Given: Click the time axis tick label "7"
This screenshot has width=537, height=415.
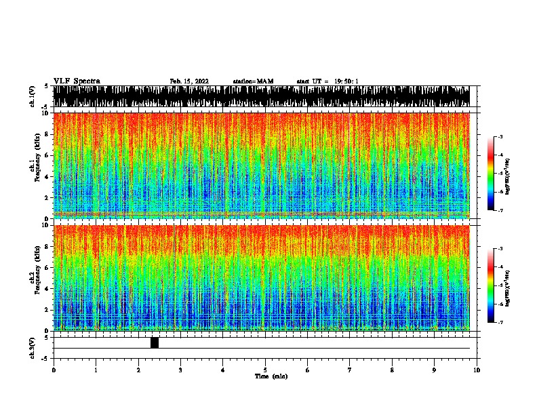Looking at the screenshot, I should 350,370.
